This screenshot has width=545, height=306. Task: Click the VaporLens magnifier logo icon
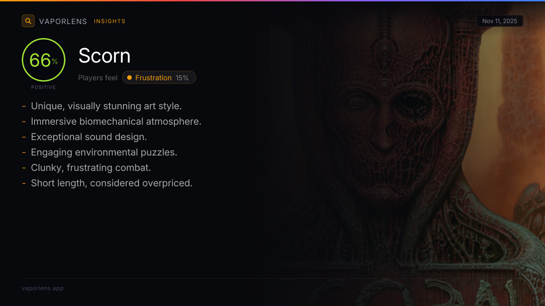coord(28,21)
